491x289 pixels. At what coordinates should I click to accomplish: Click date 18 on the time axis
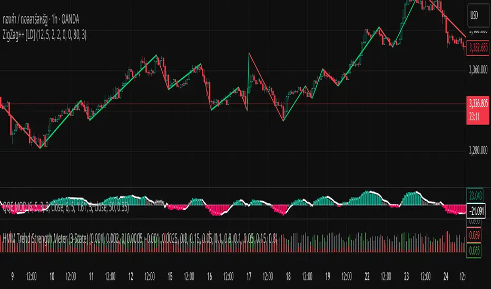288,276
